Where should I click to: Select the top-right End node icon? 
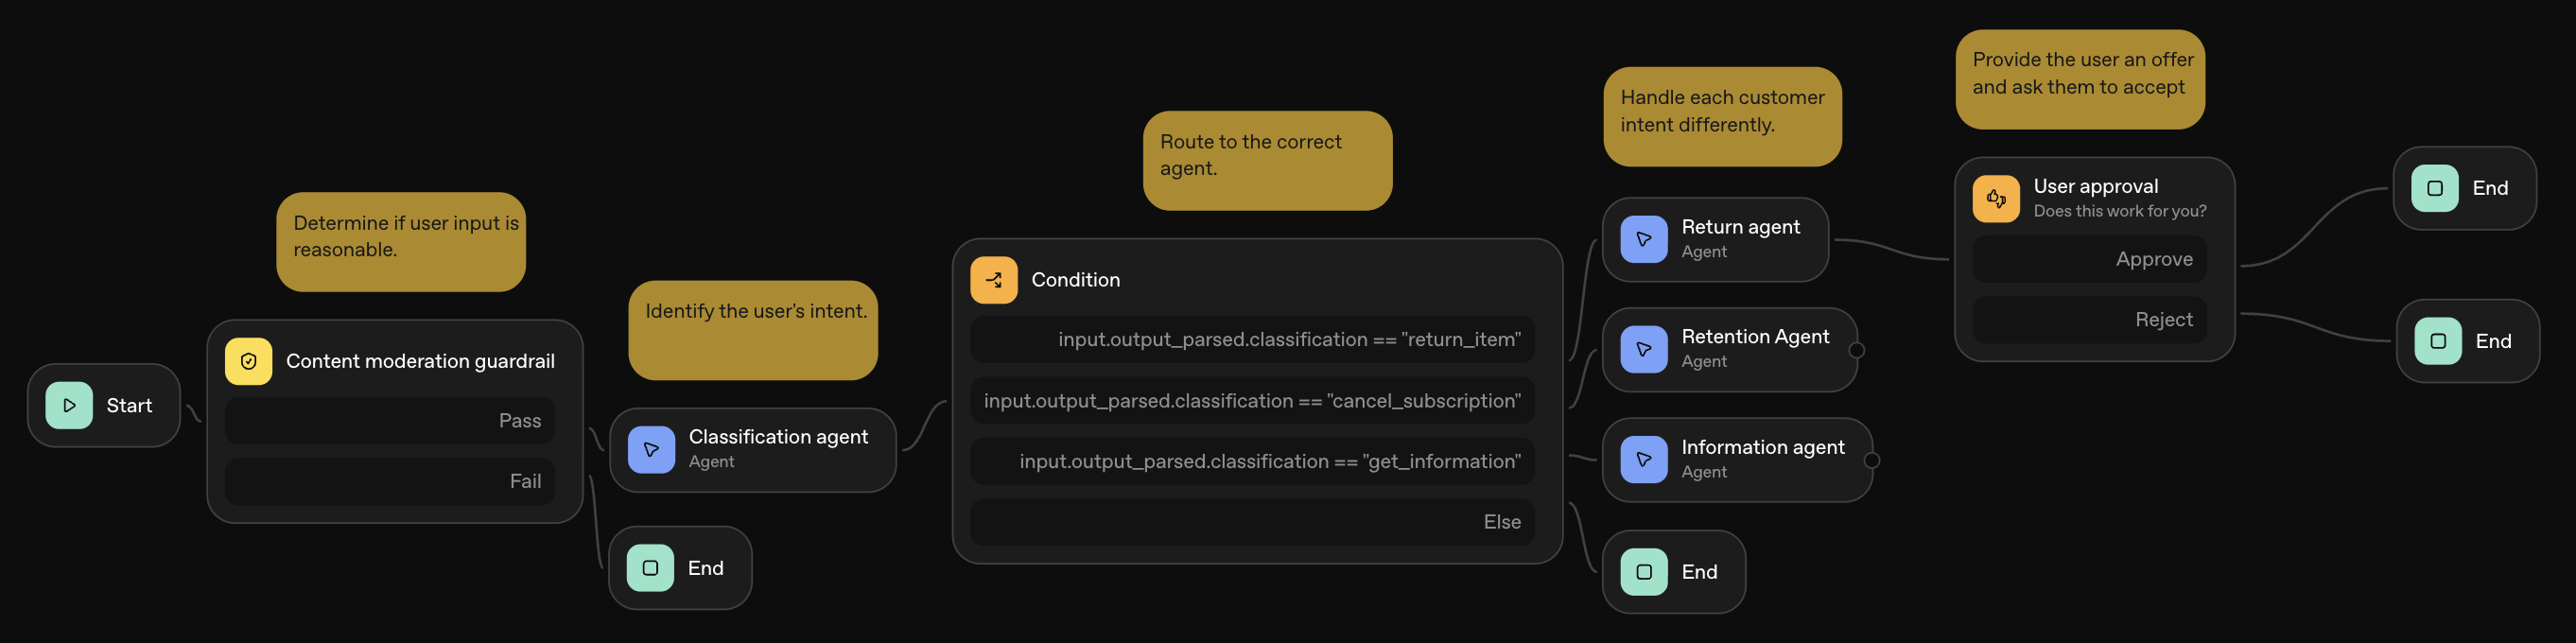coord(2434,188)
